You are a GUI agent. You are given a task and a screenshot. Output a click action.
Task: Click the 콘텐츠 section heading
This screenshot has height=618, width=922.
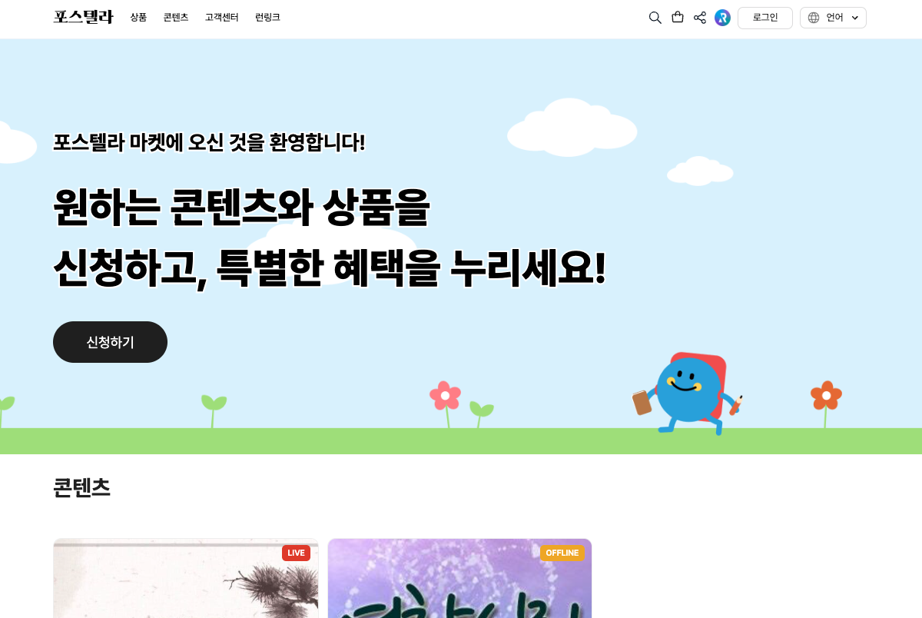[81, 487]
